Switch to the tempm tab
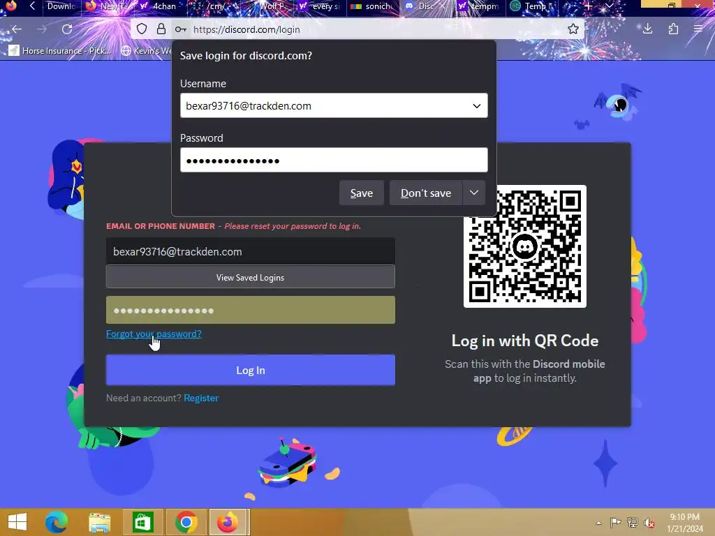 point(479,6)
